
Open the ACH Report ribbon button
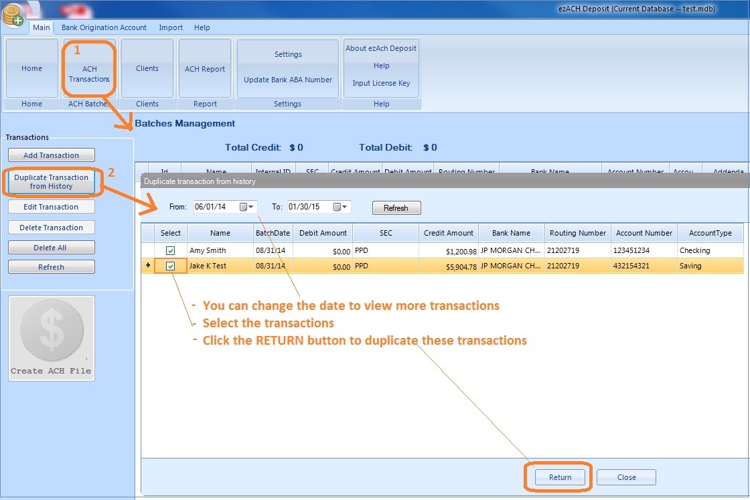pyautogui.click(x=204, y=67)
